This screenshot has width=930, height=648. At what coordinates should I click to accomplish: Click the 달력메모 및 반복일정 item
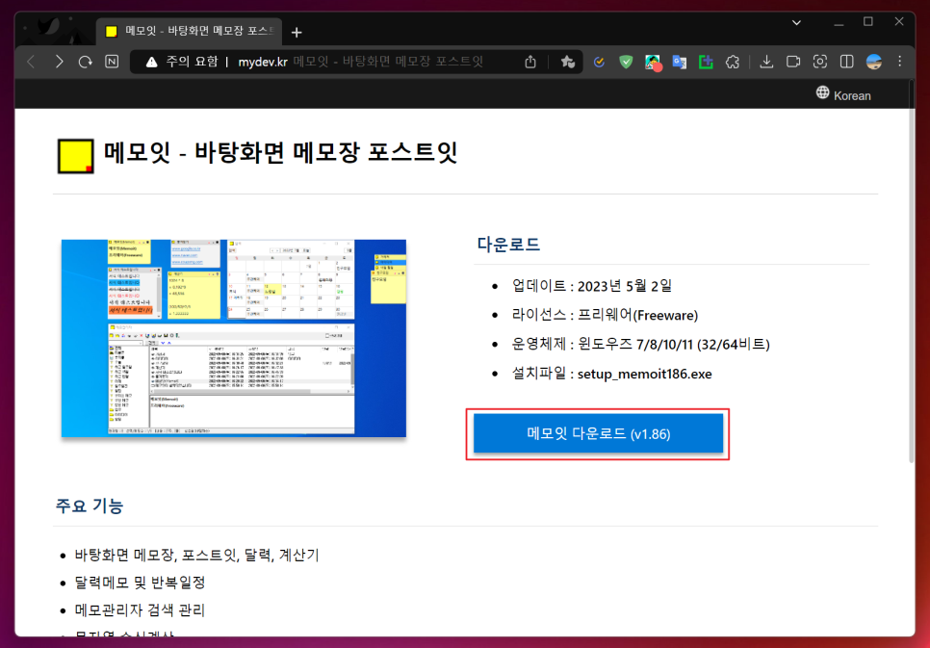(x=140, y=583)
